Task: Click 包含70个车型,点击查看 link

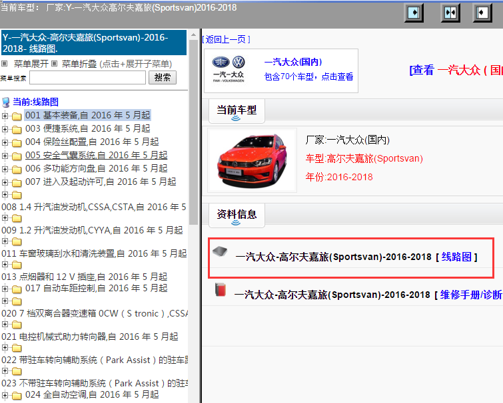Action: coord(308,77)
